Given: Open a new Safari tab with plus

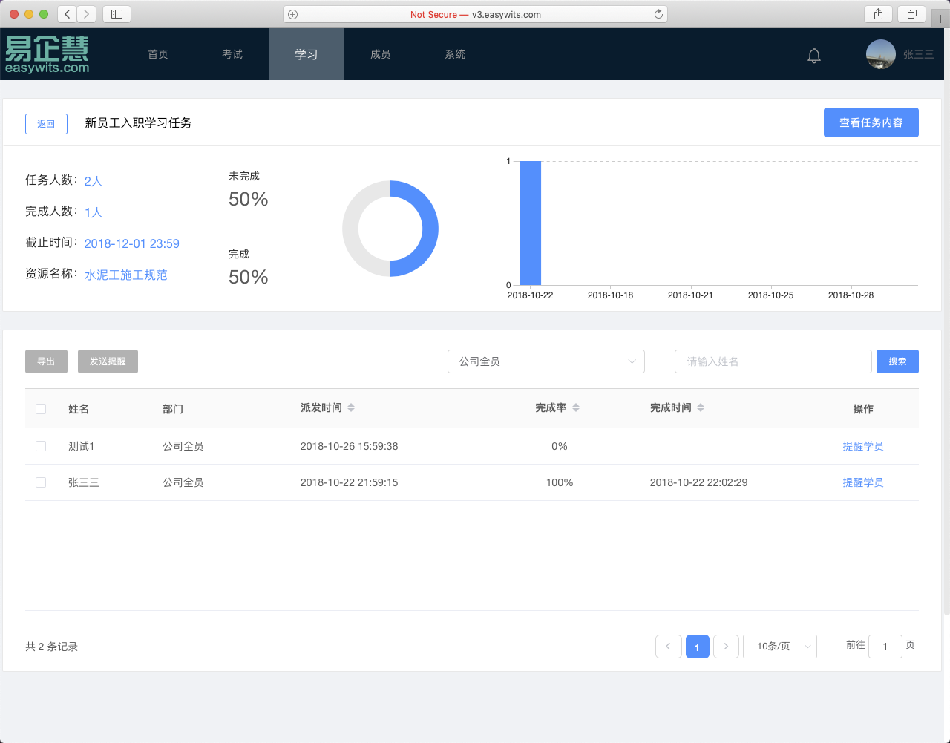Looking at the screenshot, I should [x=940, y=19].
